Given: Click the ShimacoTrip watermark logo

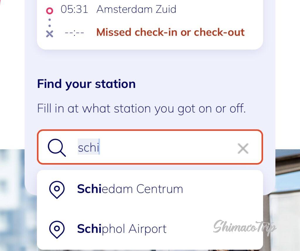Looking at the screenshot, I should tap(244, 227).
